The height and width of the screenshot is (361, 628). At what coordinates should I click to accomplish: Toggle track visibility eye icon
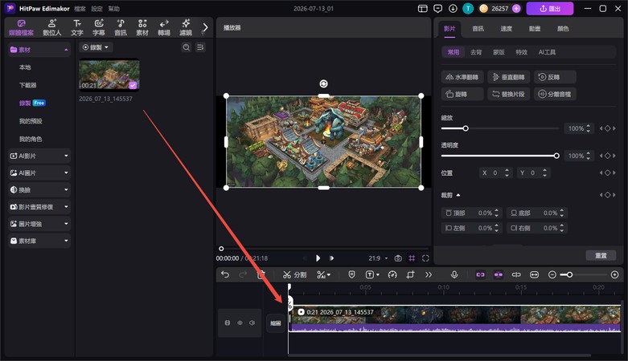click(x=240, y=322)
